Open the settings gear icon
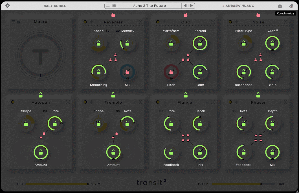 point(8,6)
